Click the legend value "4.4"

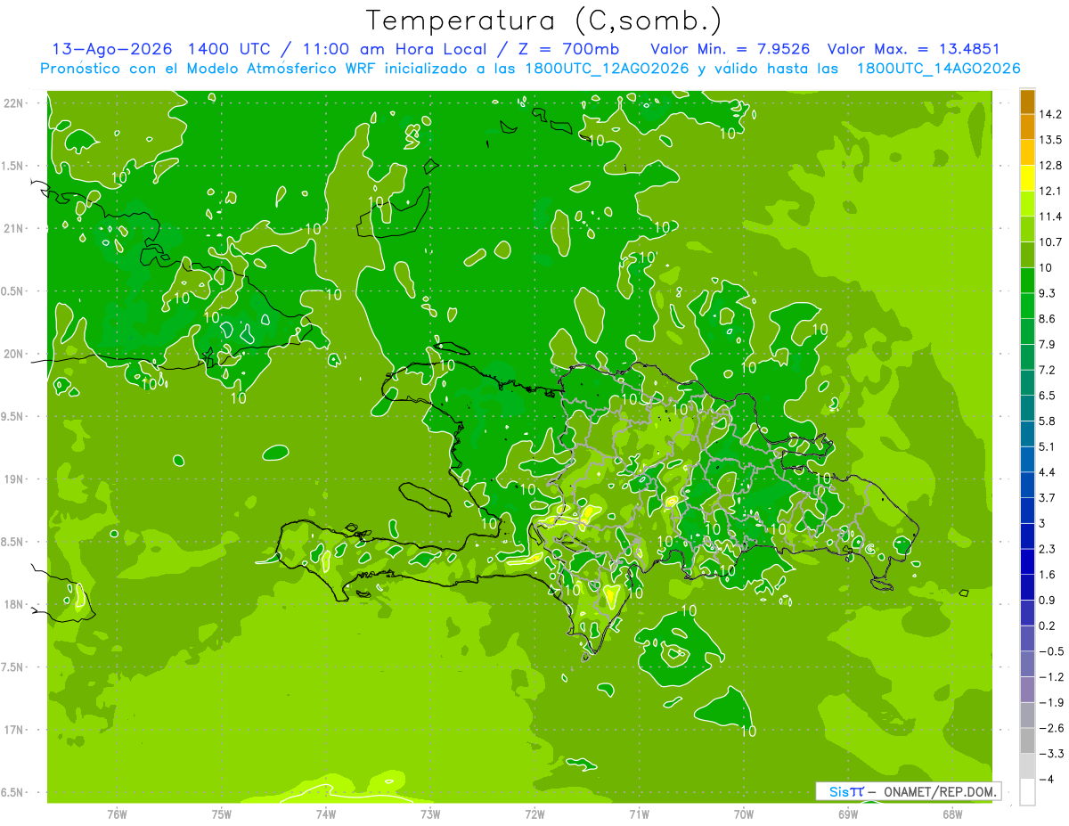(x=1048, y=472)
